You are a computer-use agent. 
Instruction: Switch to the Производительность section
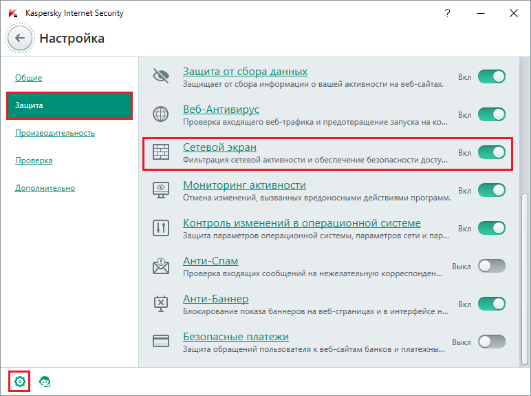(55, 133)
